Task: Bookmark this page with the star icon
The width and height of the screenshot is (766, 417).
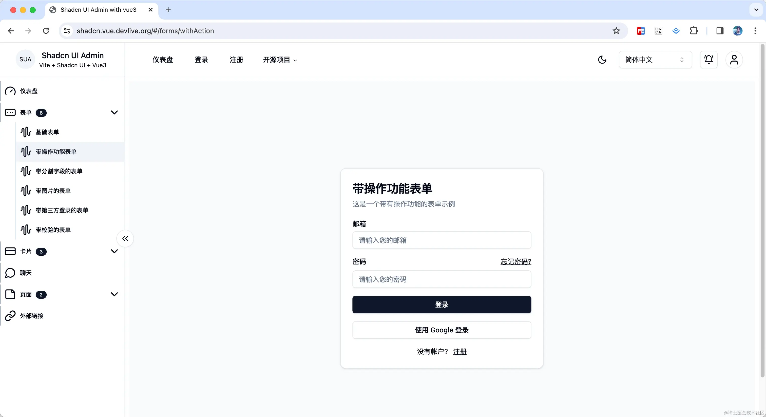Action: 616,31
